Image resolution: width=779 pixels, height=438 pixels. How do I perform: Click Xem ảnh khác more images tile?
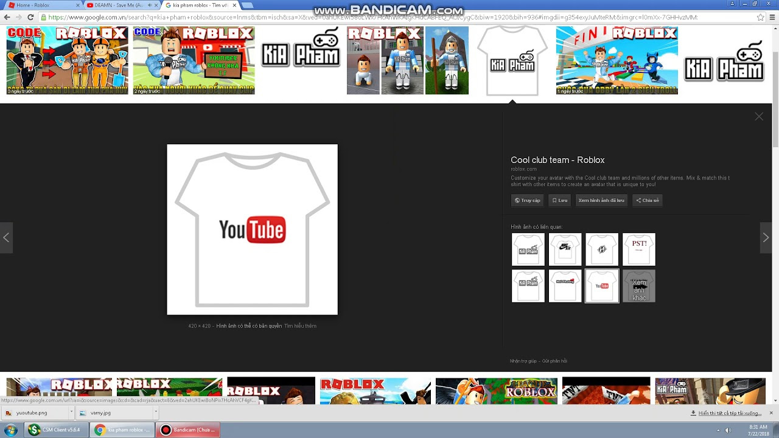[x=639, y=286]
